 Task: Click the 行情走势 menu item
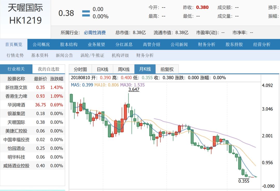(14, 55)
